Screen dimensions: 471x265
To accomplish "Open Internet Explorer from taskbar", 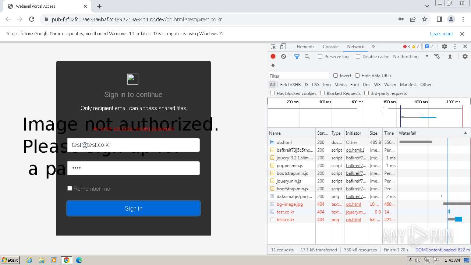I will [29, 260].
